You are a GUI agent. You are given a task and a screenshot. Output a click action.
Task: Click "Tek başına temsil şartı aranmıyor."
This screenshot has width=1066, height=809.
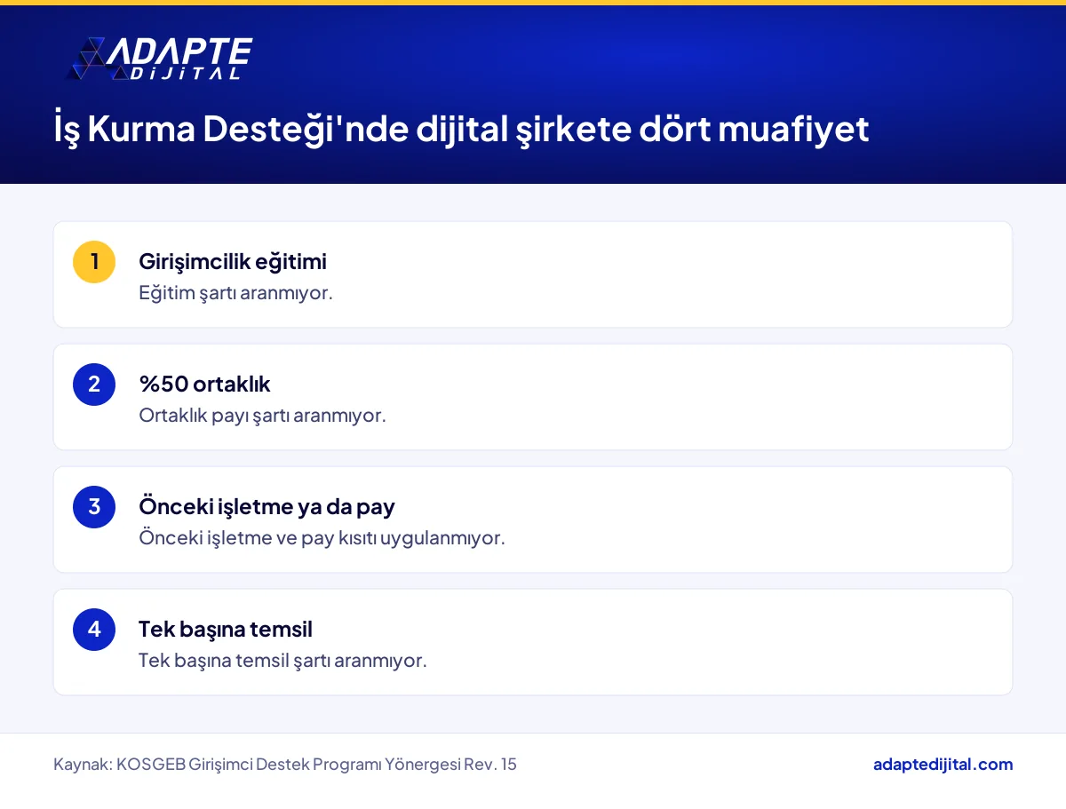[282, 661]
